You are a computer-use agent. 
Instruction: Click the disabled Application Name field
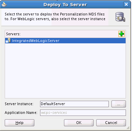click(x=83, y=113)
